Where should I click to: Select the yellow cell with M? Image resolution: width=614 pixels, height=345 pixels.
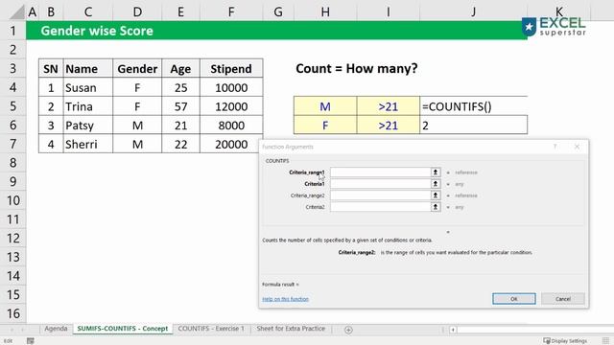point(325,106)
